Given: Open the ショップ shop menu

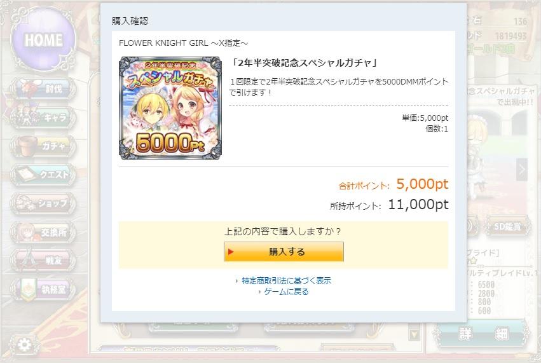Looking at the screenshot, I should click(x=43, y=203).
